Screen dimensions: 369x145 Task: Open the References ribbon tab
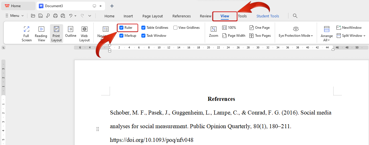pos(182,16)
